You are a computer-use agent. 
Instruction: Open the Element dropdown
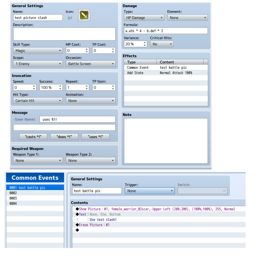tap(188, 18)
